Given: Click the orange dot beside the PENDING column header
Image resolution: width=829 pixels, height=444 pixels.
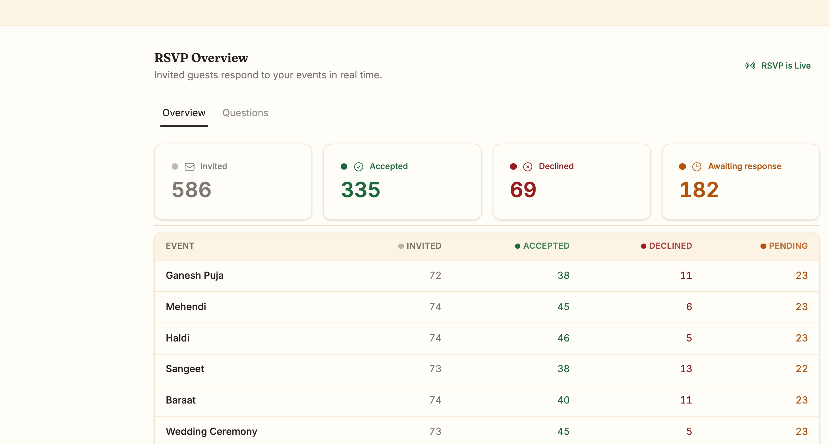Looking at the screenshot, I should click(763, 246).
